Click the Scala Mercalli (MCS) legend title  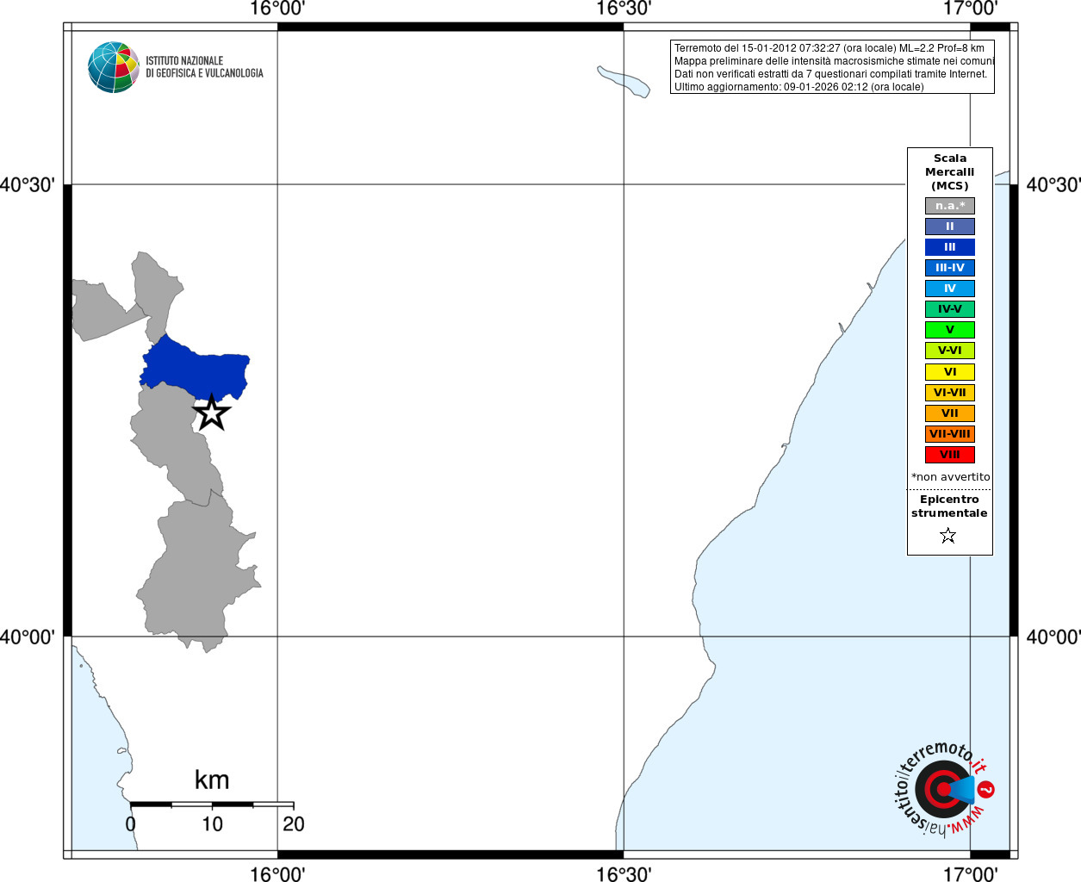pos(950,172)
